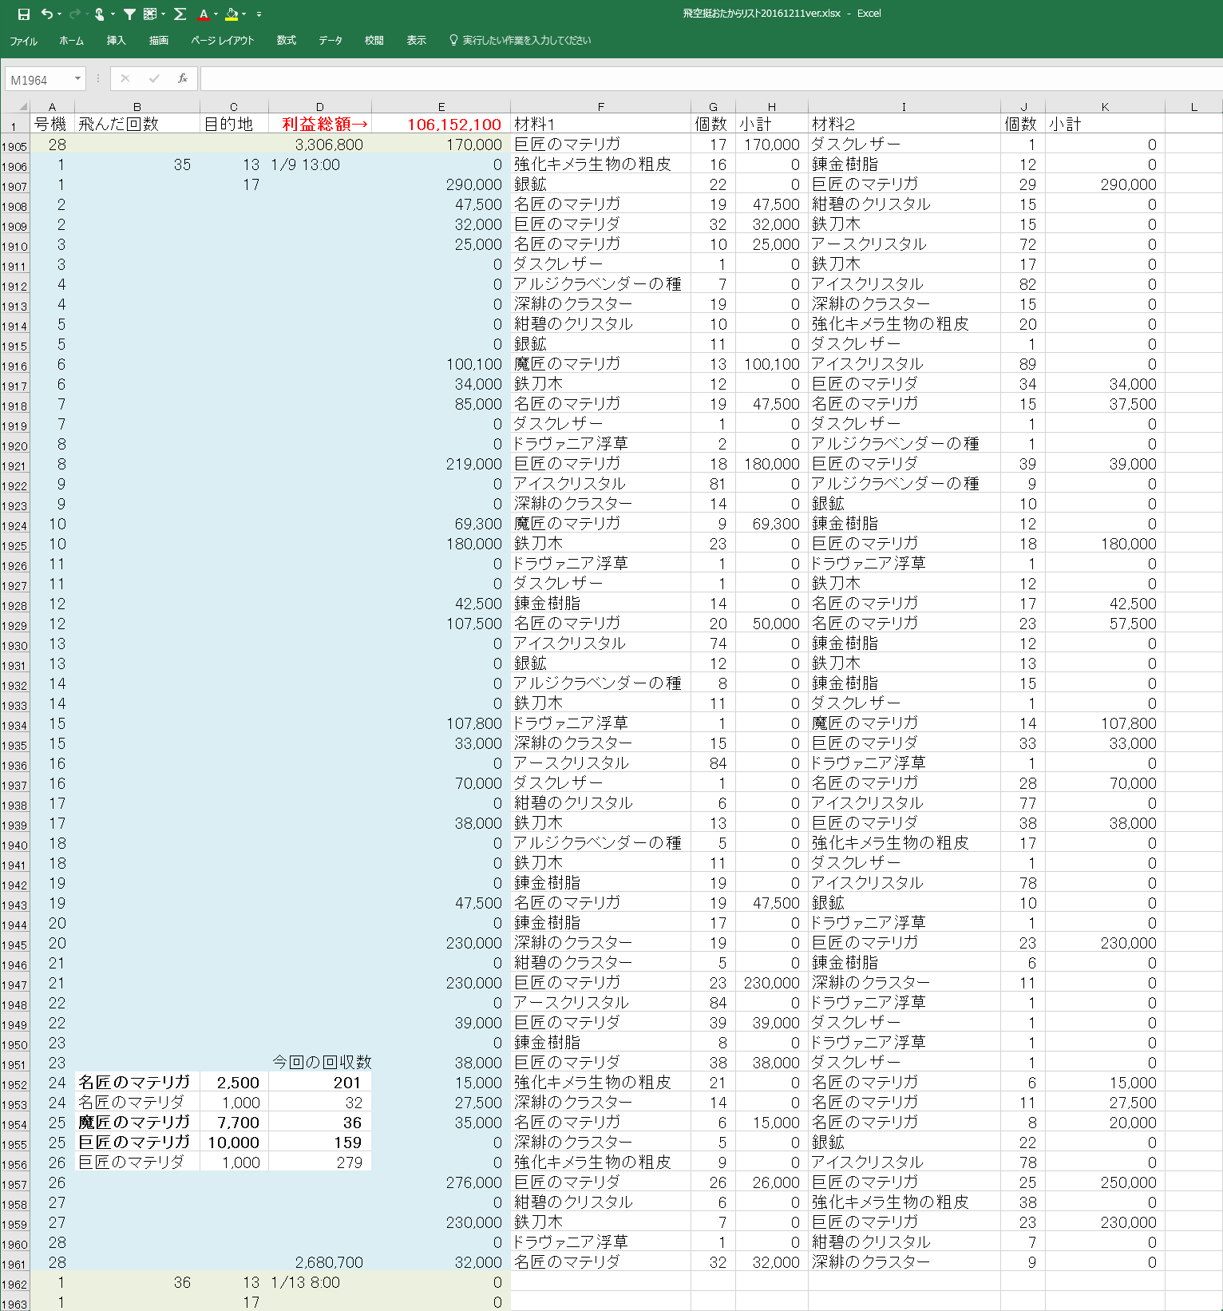The height and width of the screenshot is (1311, 1223).
Task: Click the formula bar input area
Action: point(703,78)
